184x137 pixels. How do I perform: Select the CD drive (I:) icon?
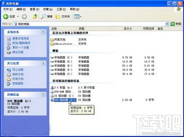point(52,96)
